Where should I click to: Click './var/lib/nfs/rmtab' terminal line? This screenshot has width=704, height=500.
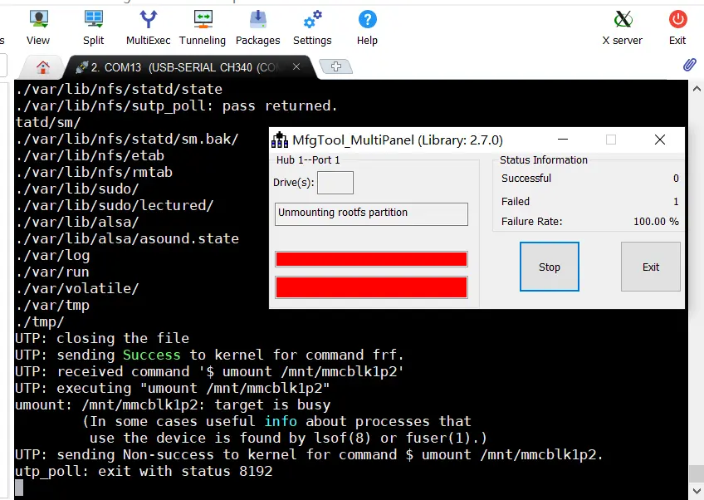point(94,172)
